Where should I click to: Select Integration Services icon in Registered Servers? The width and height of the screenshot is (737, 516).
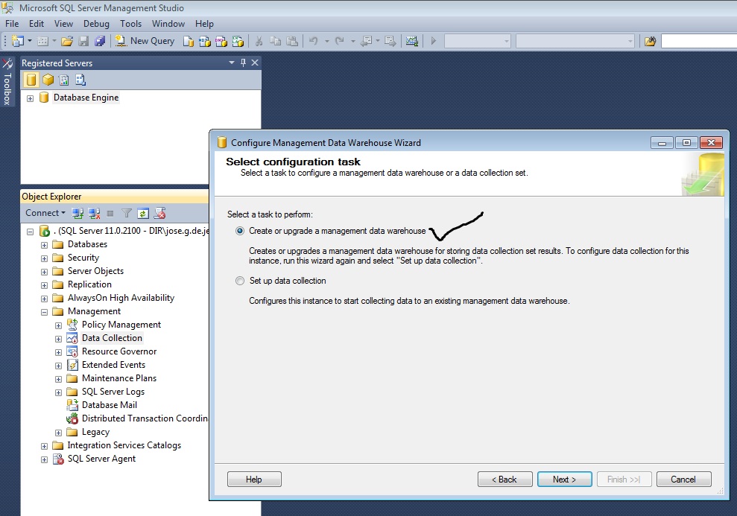pos(80,80)
